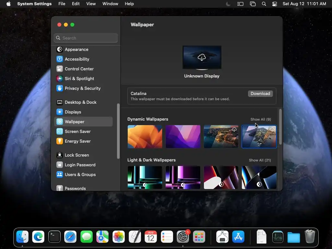Pick the teal Light & Dark wallpaper
Image resolution: width=332 pixels, height=249 pixels.
point(145,177)
